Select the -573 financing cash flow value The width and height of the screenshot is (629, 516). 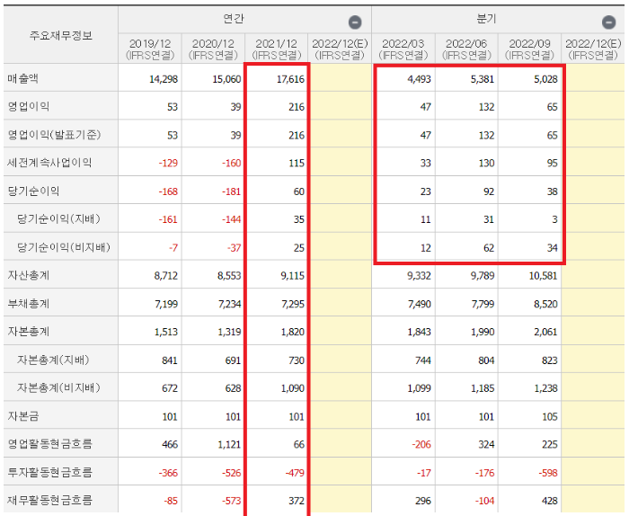coord(232,501)
